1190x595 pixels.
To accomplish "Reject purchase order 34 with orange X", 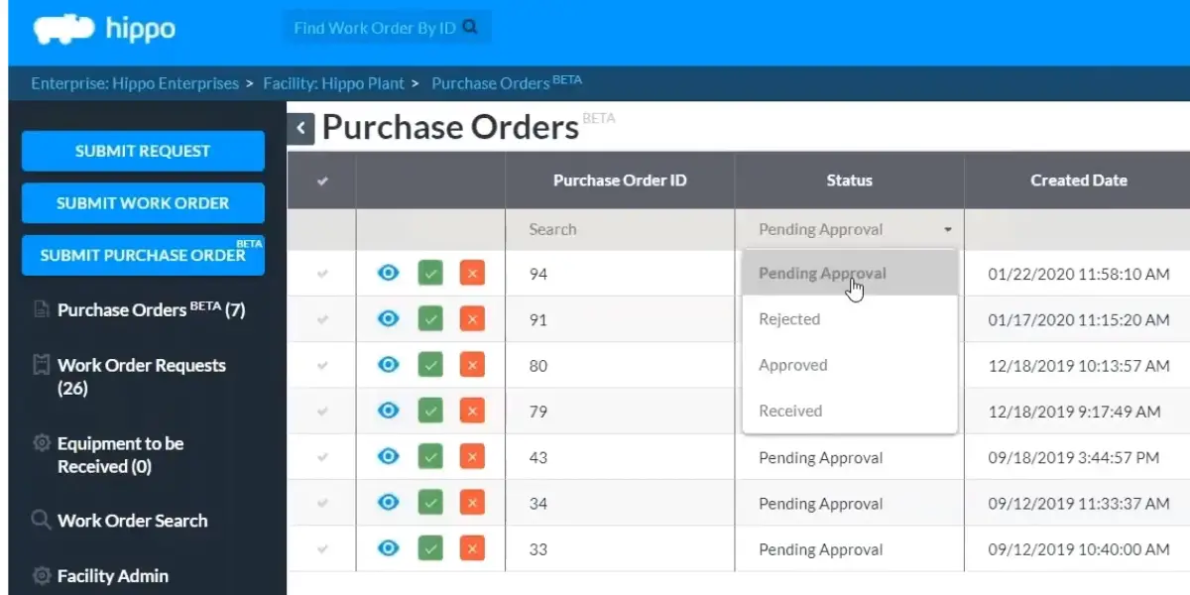I will (x=472, y=503).
